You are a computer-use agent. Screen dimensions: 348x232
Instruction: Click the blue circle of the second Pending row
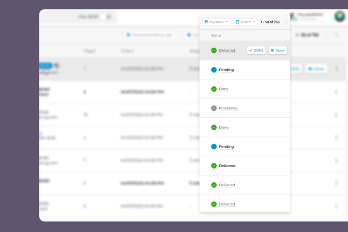click(214, 147)
